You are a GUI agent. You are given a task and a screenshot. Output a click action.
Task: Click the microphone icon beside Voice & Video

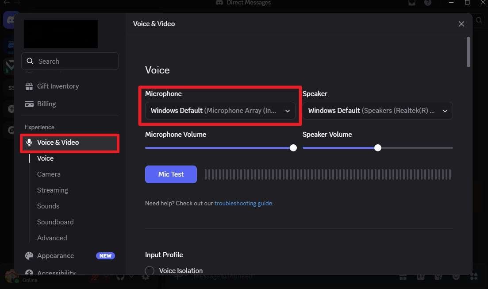point(29,143)
